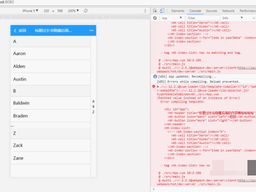Select the Aaron list cell
256x192 pixels.
point(51,53)
